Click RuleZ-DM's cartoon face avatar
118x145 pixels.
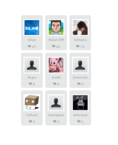click(56, 28)
